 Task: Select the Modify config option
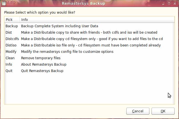pyautogui.click(x=89, y=52)
